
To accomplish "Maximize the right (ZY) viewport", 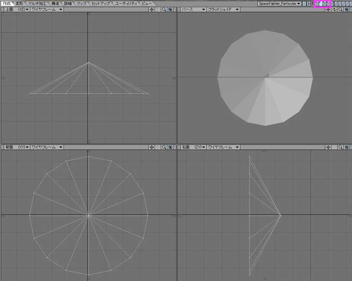I will pyautogui.click(x=346, y=147).
